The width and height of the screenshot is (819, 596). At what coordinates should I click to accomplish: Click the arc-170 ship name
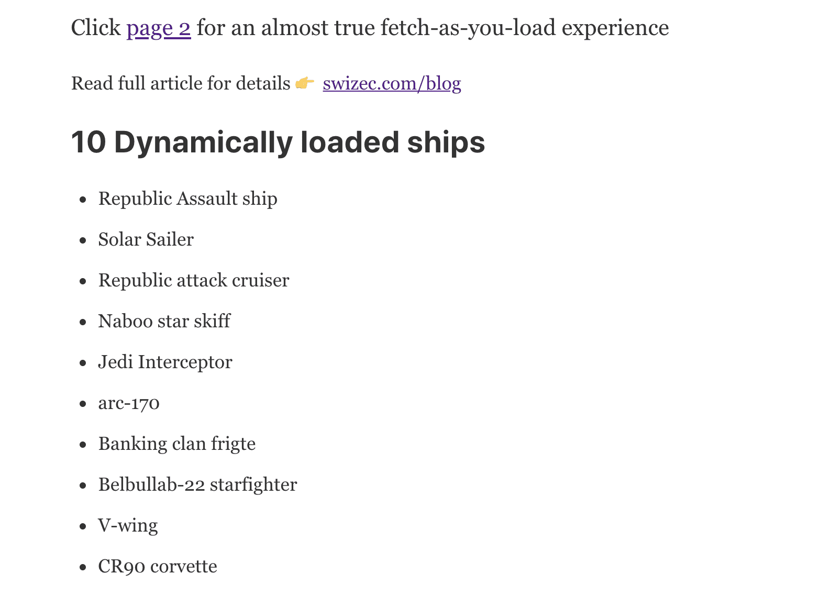click(129, 403)
